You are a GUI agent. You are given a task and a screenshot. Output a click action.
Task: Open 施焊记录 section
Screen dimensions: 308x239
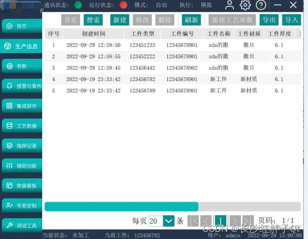(x=22, y=146)
